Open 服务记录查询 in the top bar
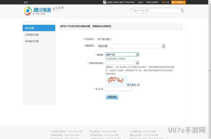This screenshot has height=139, width=211. [x=153, y=2]
